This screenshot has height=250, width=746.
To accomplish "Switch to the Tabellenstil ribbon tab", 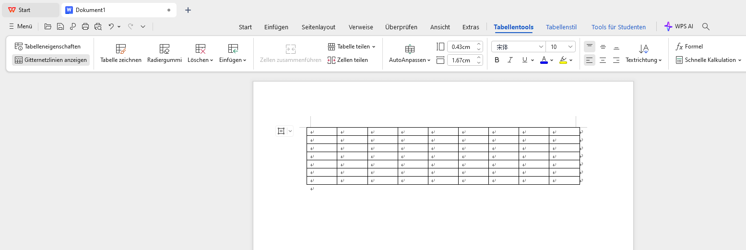I will click(x=561, y=27).
